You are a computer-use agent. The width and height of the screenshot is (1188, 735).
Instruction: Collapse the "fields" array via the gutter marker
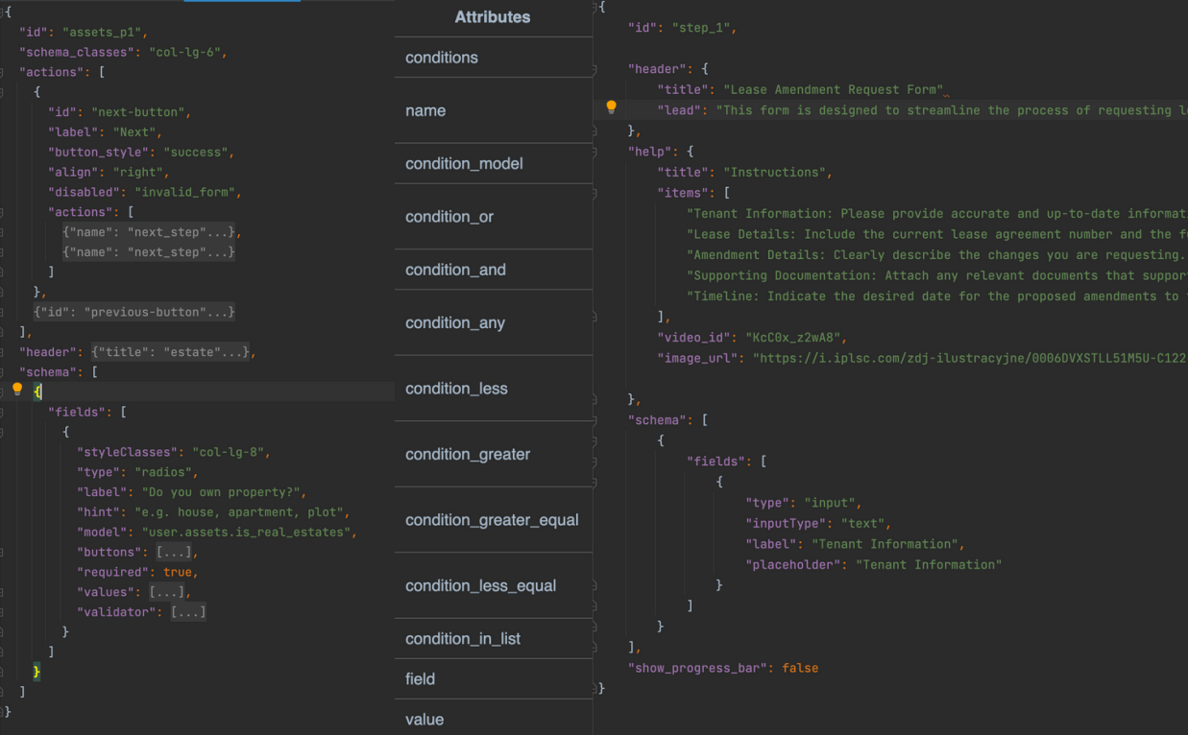(x=5, y=412)
